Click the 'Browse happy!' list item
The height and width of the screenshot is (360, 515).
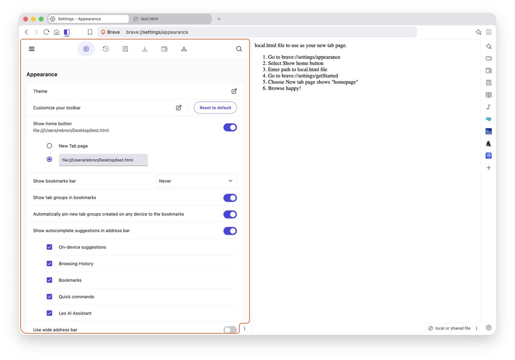[x=285, y=88]
